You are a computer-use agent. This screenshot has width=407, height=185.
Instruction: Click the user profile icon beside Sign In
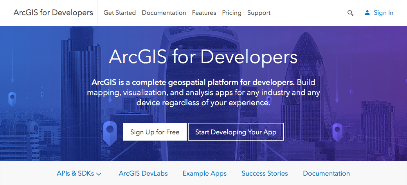(x=367, y=13)
